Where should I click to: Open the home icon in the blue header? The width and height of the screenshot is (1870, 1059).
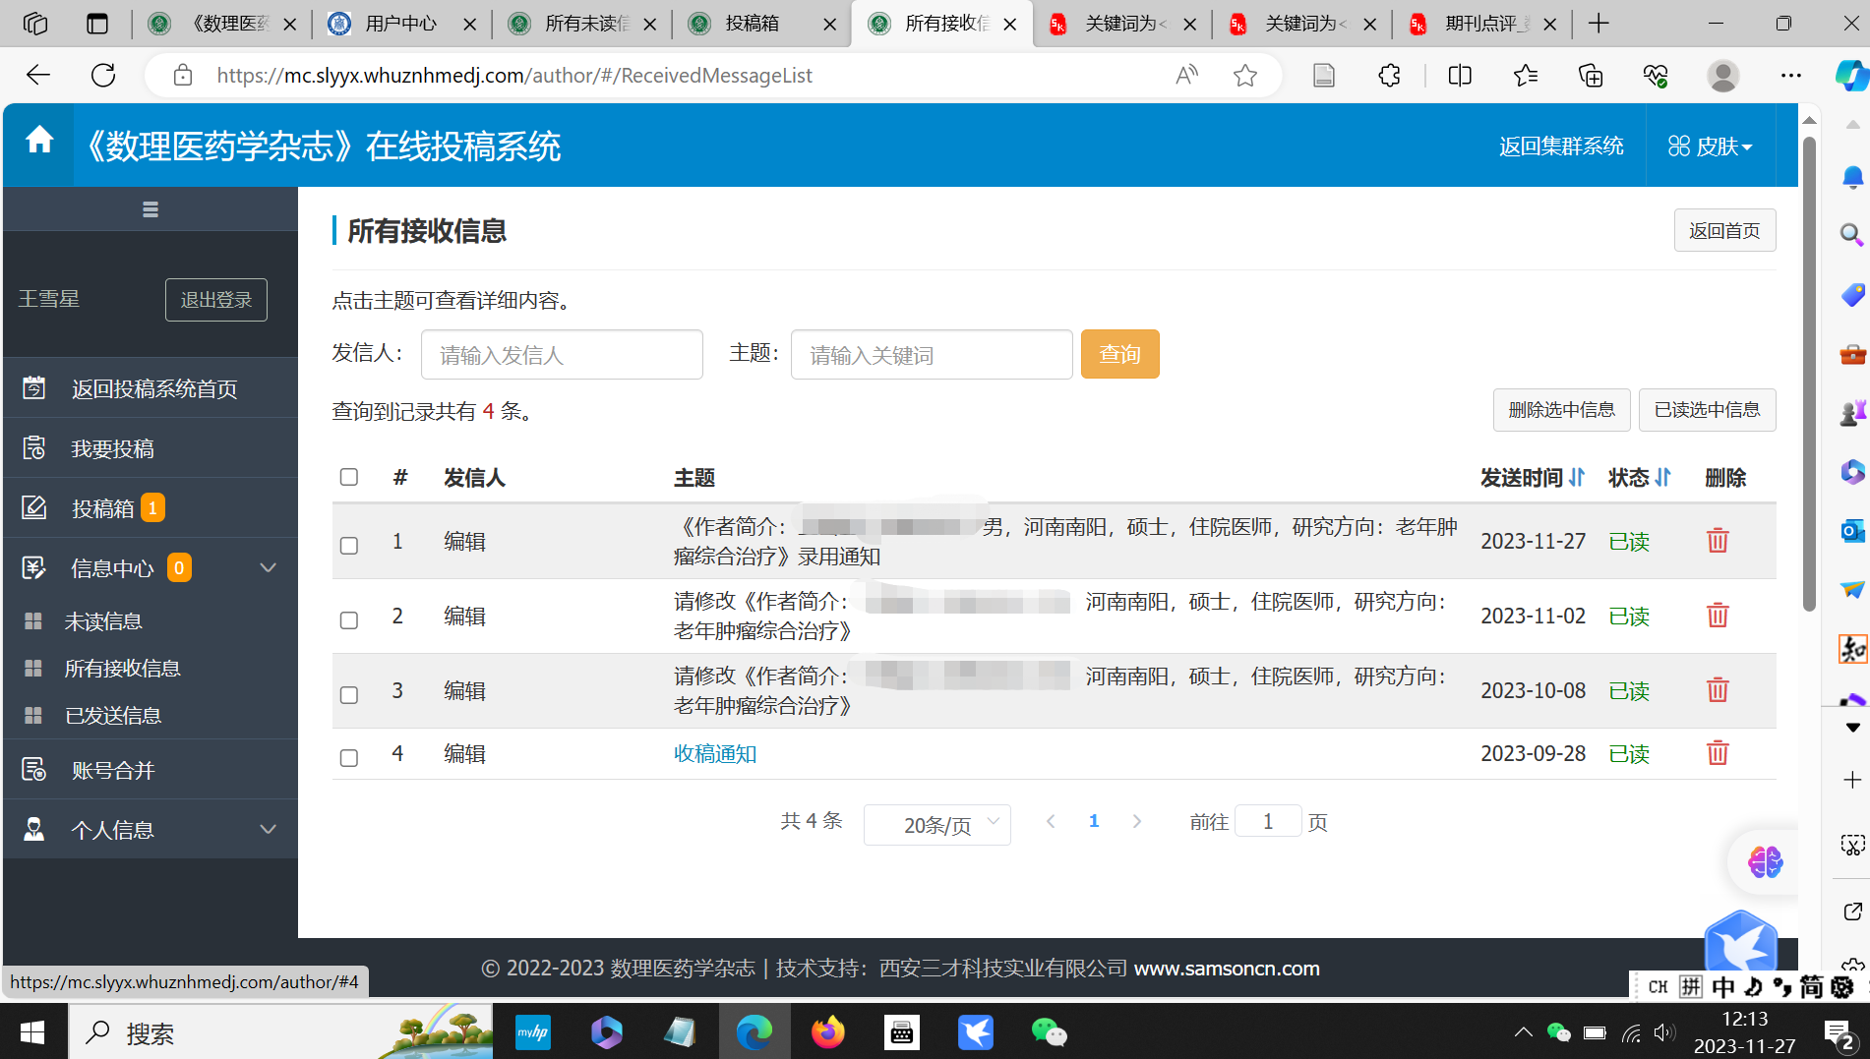(39, 140)
